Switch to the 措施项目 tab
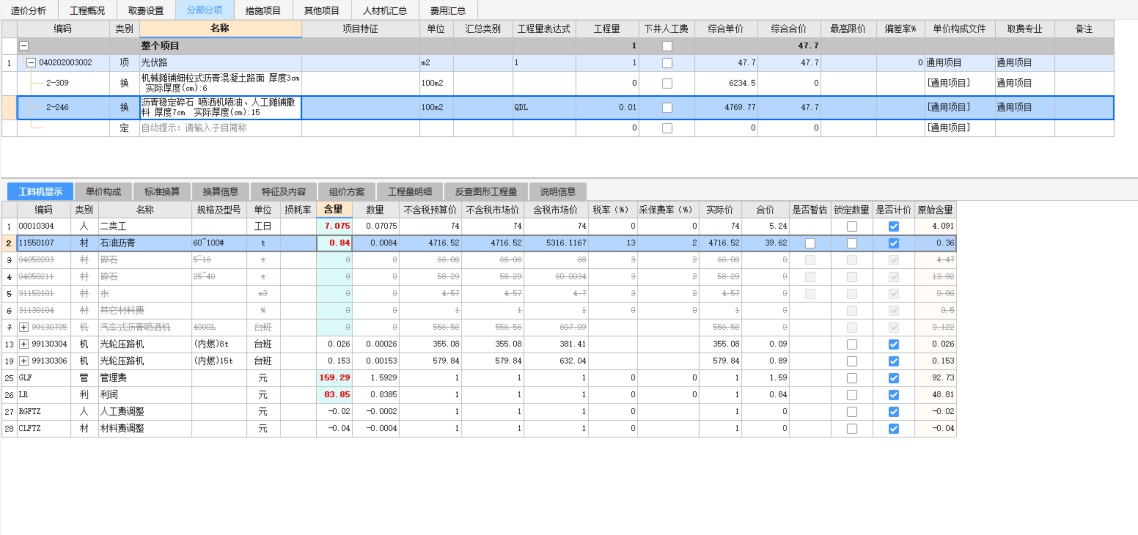The height and width of the screenshot is (535, 1138). tap(263, 10)
